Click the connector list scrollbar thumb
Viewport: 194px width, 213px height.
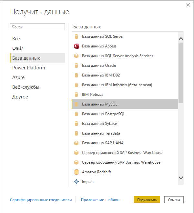(x=181, y=73)
